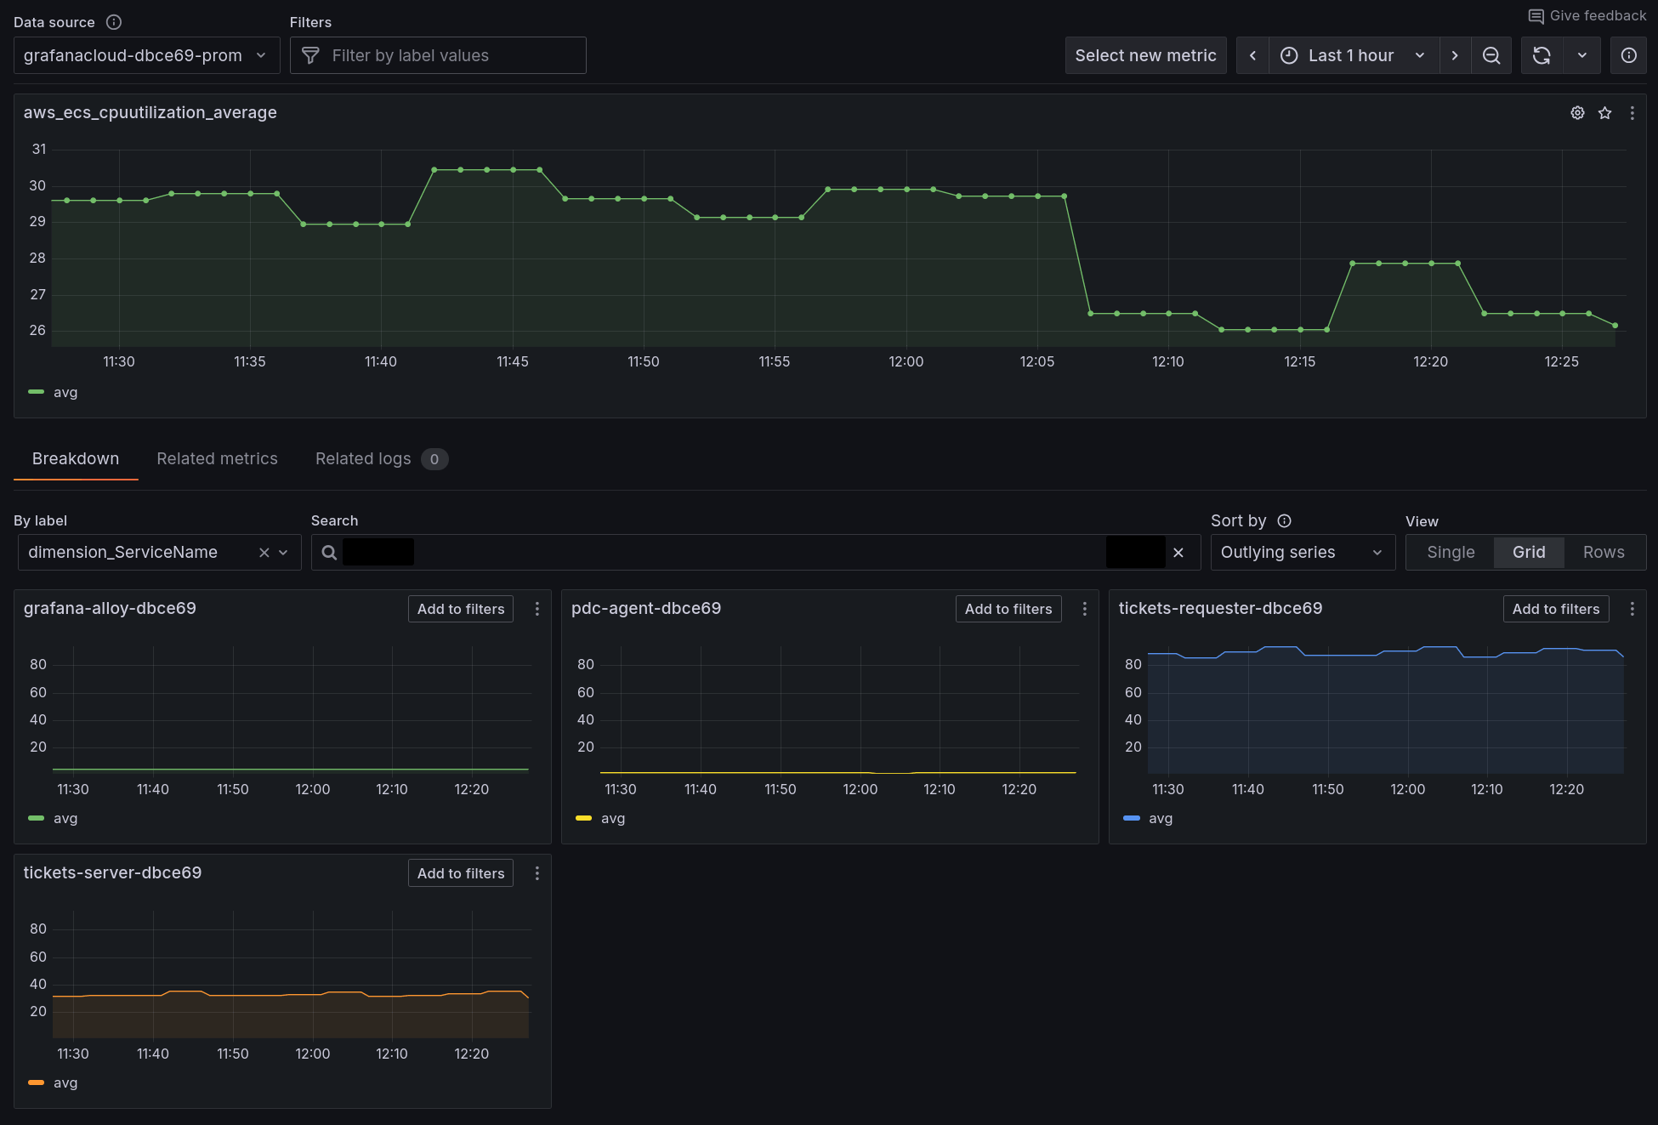Zoom out the time range

[1491, 55]
